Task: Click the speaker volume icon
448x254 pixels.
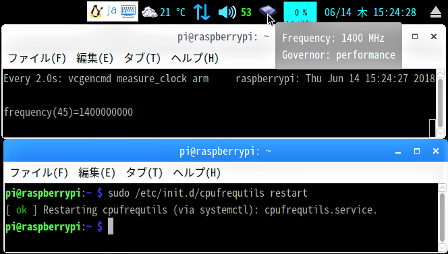Action: point(227,12)
